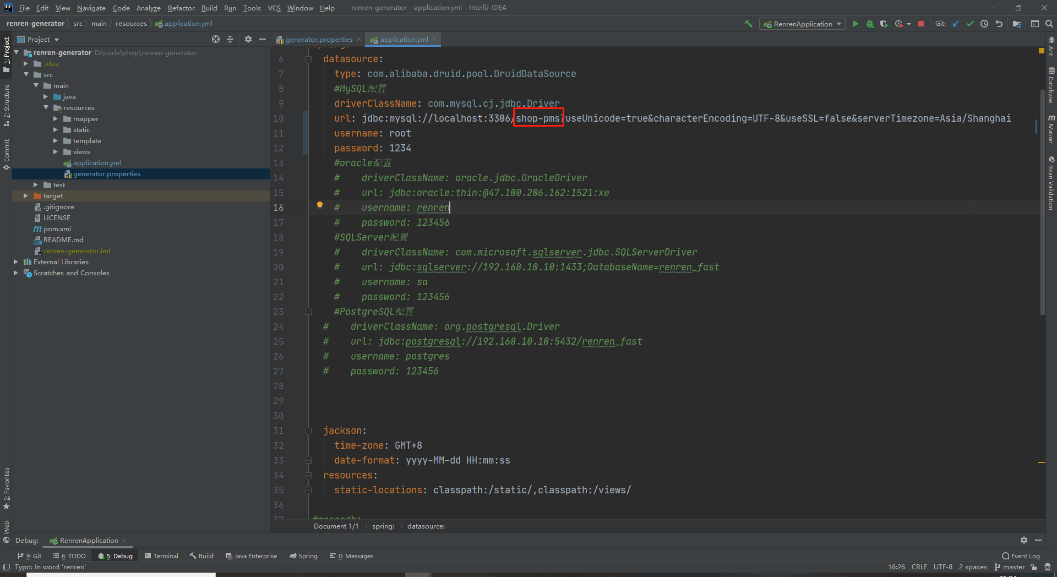The height and width of the screenshot is (577, 1057).
Task: Click the Git Update Project arrow icon
Action: pyautogui.click(x=956, y=24)
